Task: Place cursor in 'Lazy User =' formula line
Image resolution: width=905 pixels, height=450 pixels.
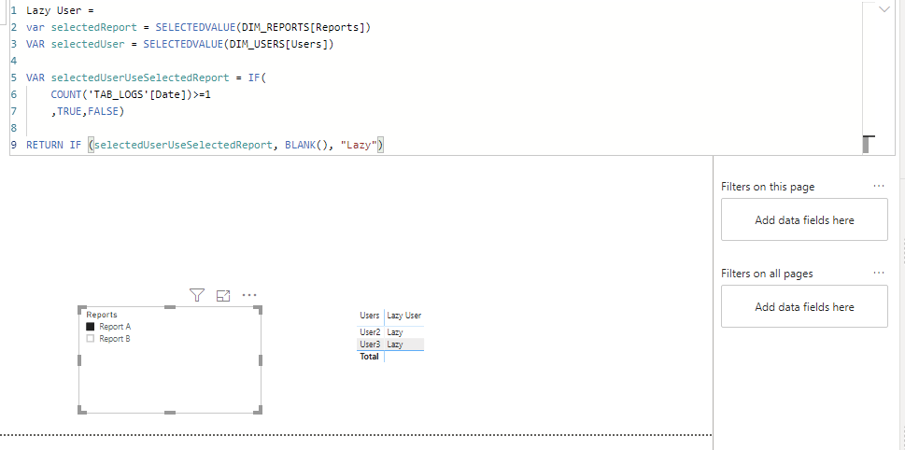Action: pyautogui.click(x=60, y=10)
